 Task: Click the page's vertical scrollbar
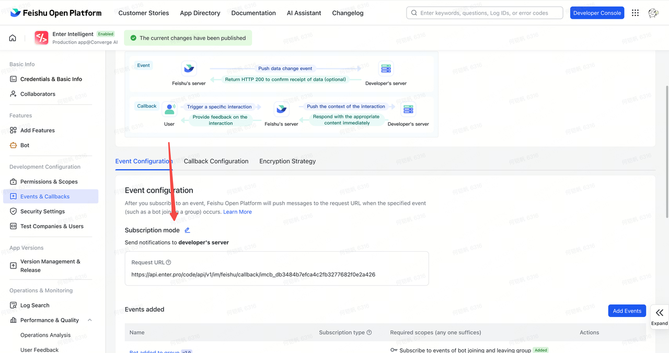[666, 151]
